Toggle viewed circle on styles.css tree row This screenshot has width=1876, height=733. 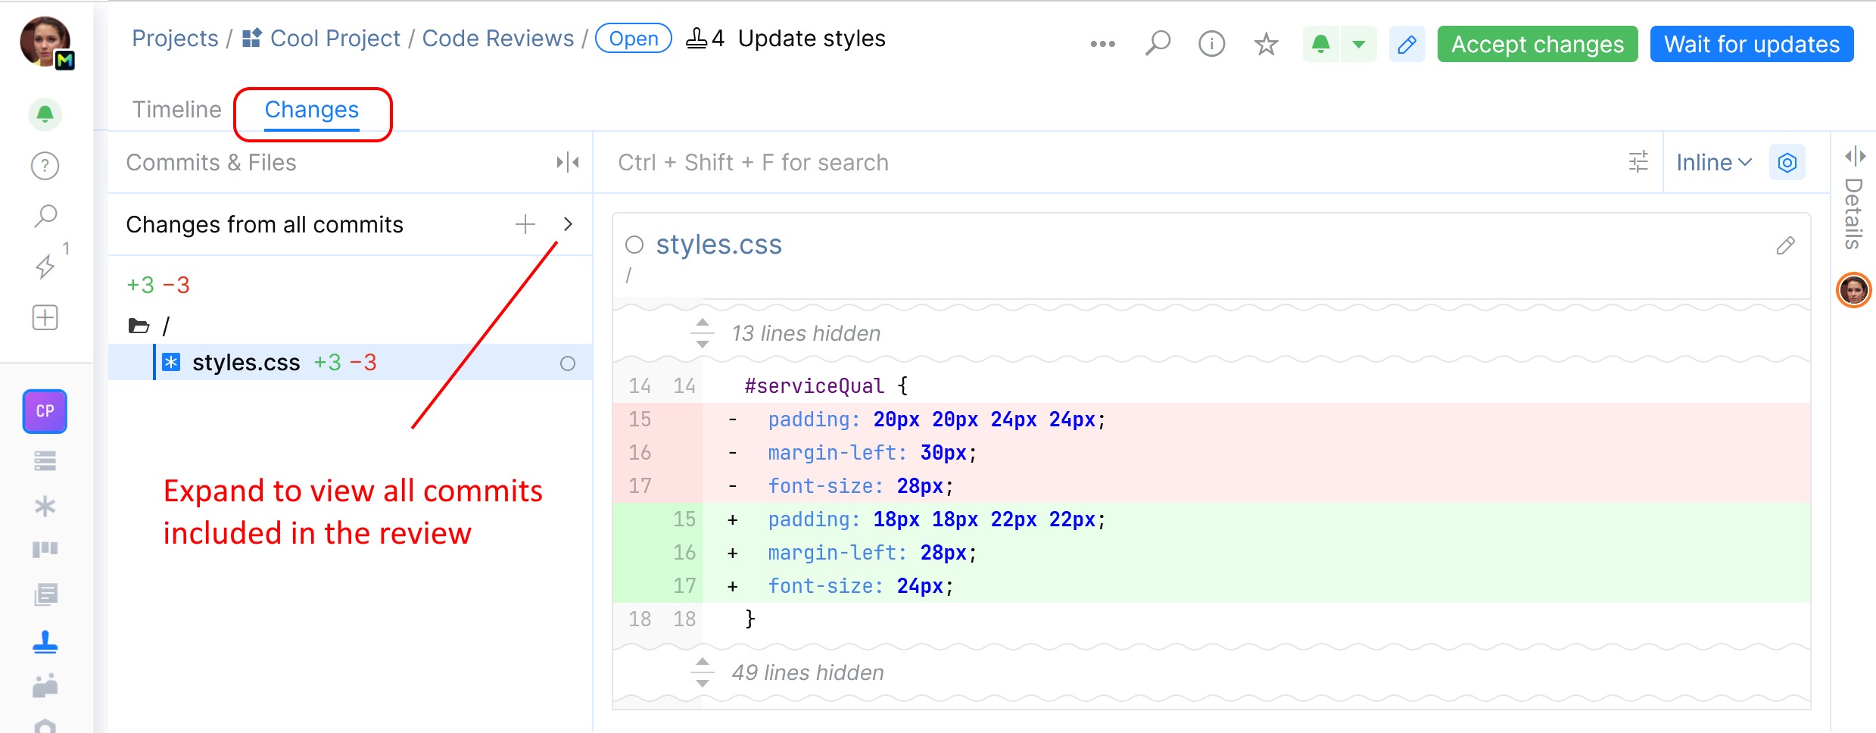click(568, 363)
